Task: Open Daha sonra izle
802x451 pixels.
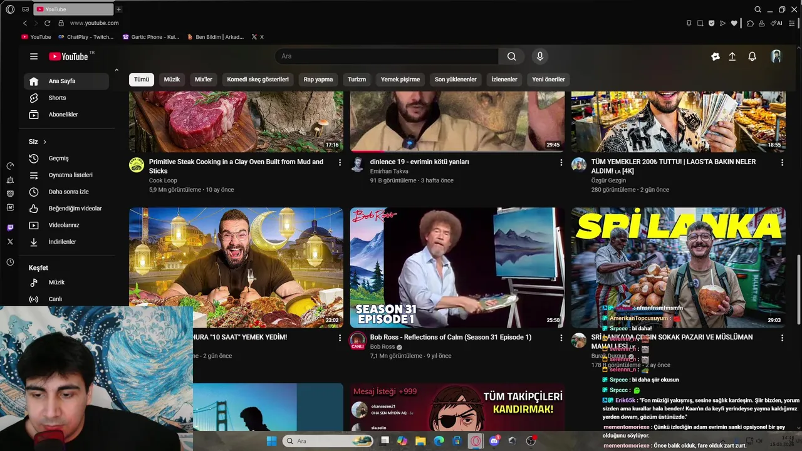Action: click(67, 192)
